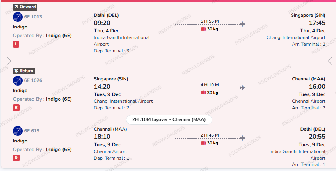
Task: Click the airplane icon after 5 H 55 M
Action: click(243, 24)
